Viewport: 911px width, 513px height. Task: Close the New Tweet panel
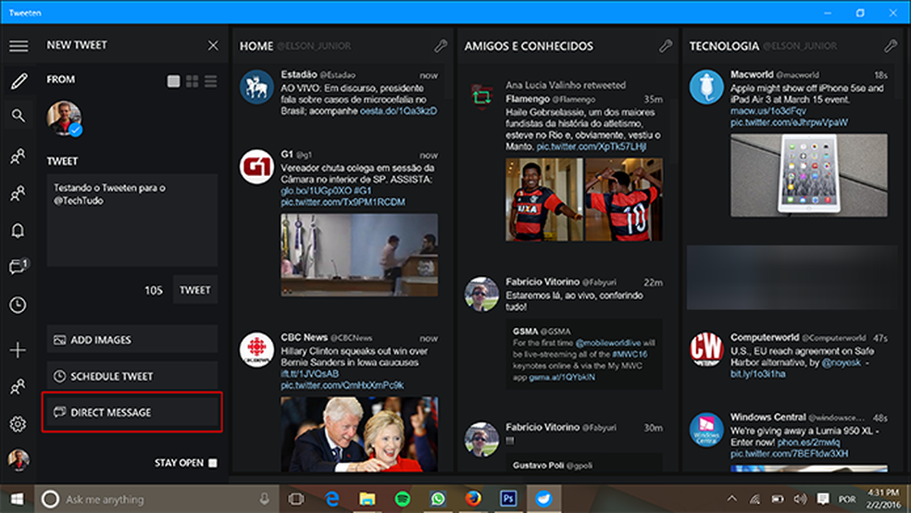click(x=213, y=45)
